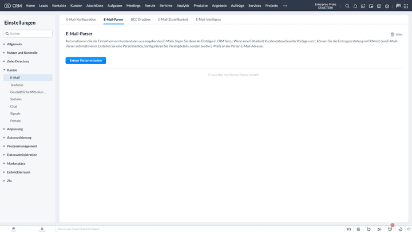Viewport: 412px width, 232px height.
Task: Open the Services module
Action: point(255,6)
